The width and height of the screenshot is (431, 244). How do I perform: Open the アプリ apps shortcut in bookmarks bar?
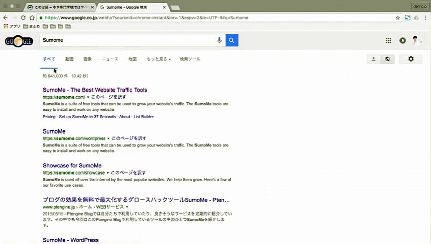click(12, 26)
